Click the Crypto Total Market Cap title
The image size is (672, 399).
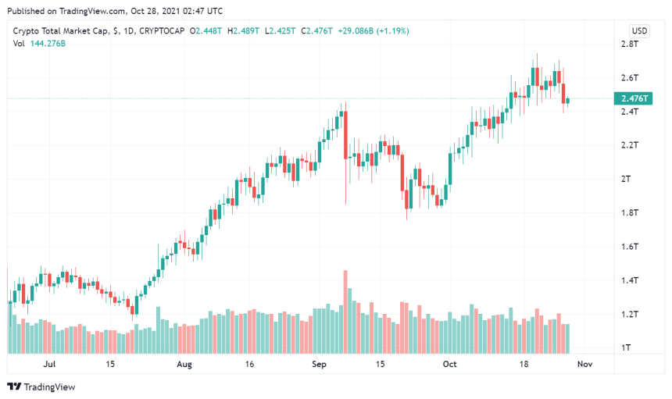[x=59, y=30]
